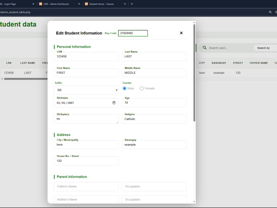277x208 pixels.
Task: Click the Mother's Name input field
Action: tap(86, 199)
